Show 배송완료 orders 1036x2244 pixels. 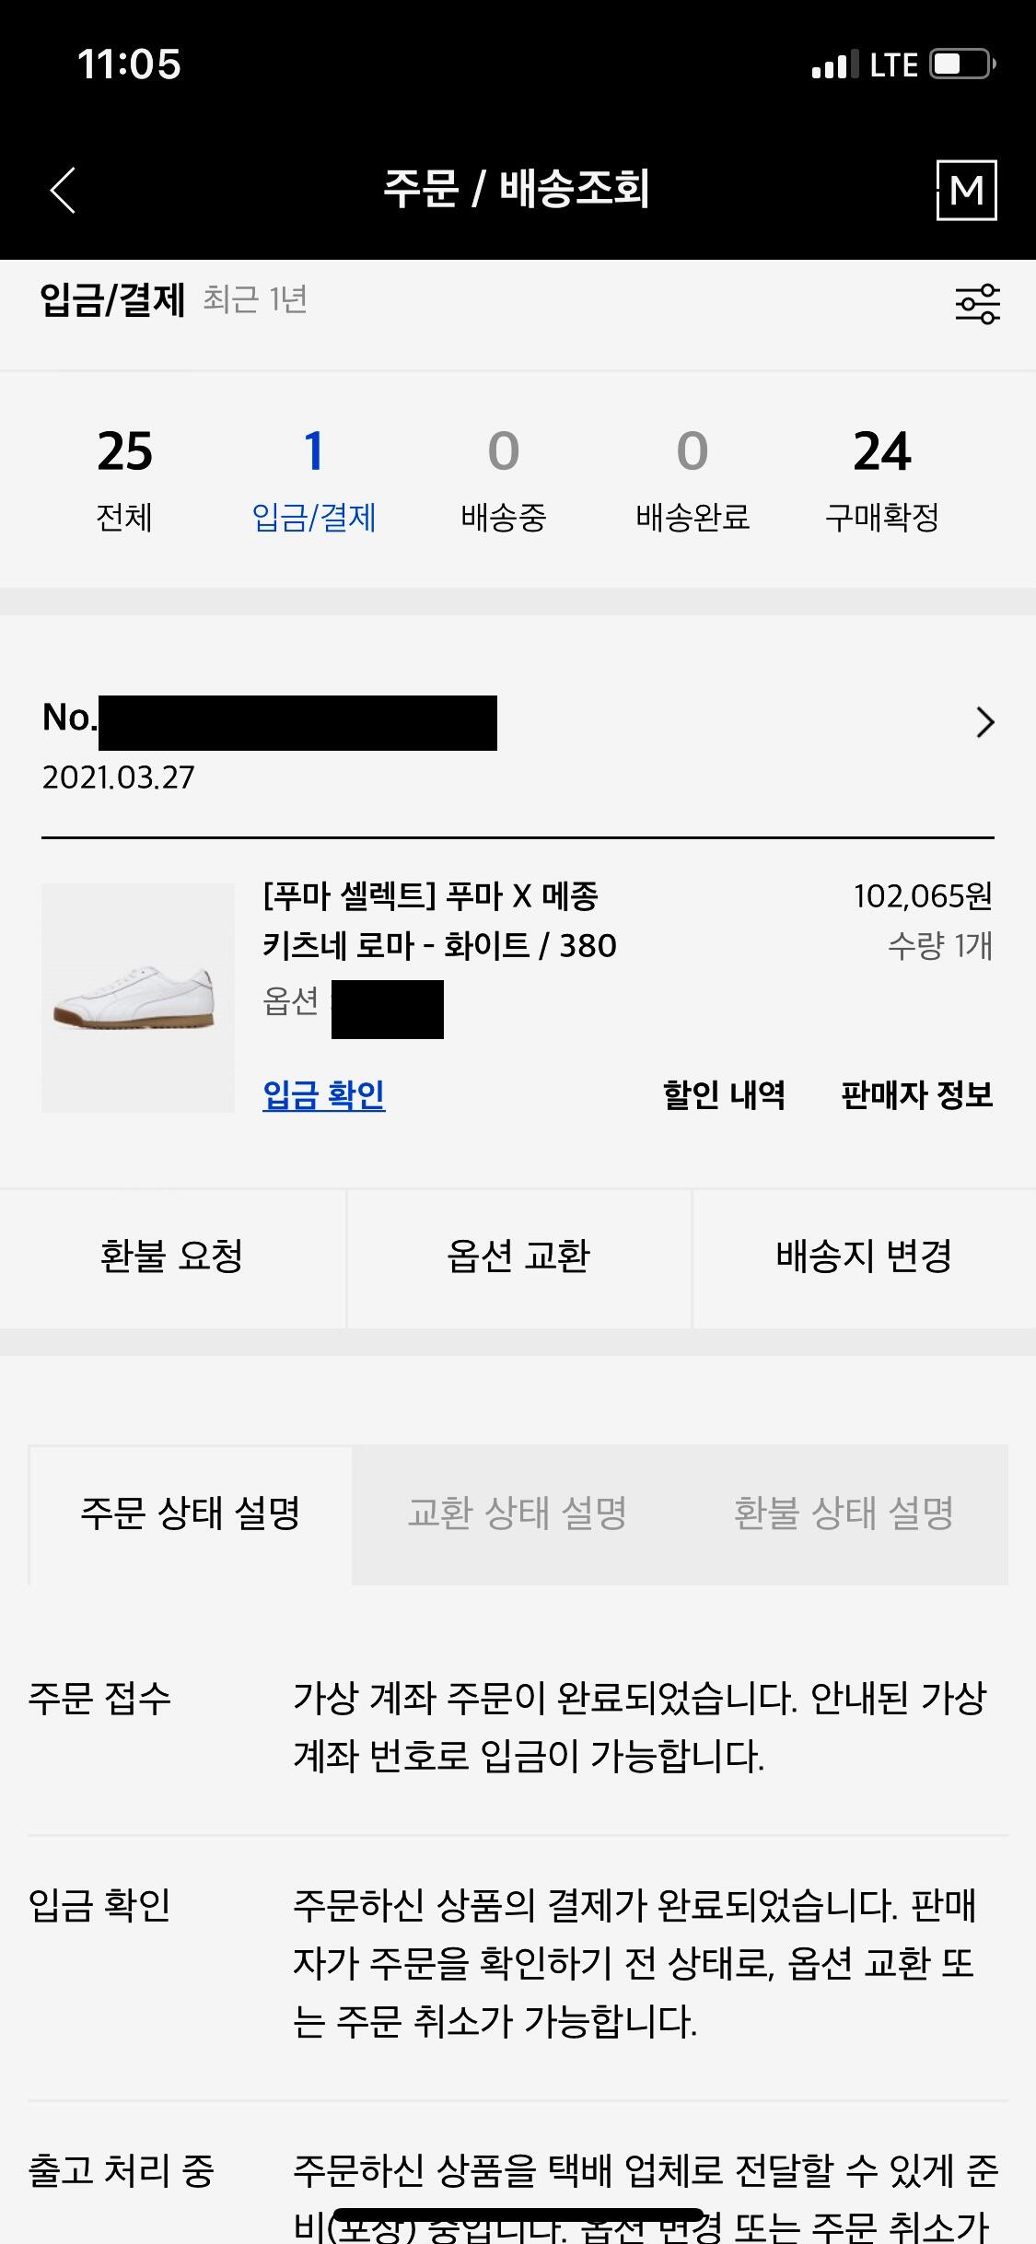(x=693, y=479)
